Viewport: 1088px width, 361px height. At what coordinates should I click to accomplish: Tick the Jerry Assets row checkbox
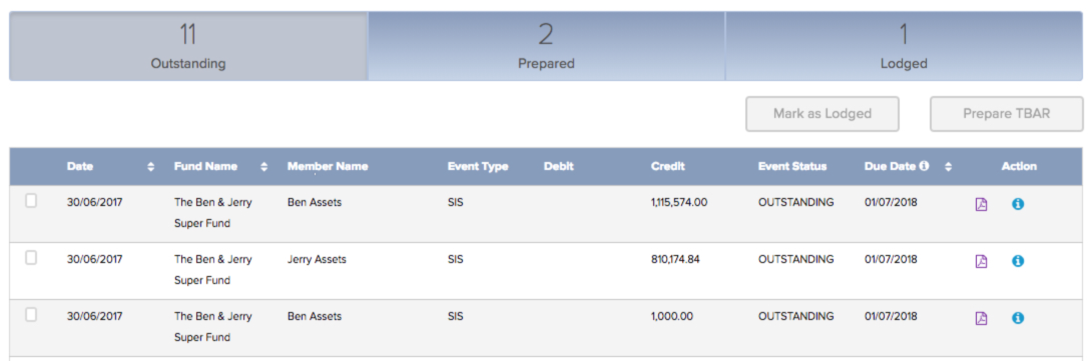pos(31,258)
